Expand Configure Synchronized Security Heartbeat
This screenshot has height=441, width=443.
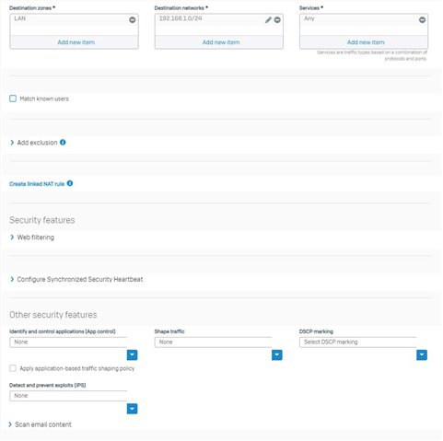pos(76,279)
